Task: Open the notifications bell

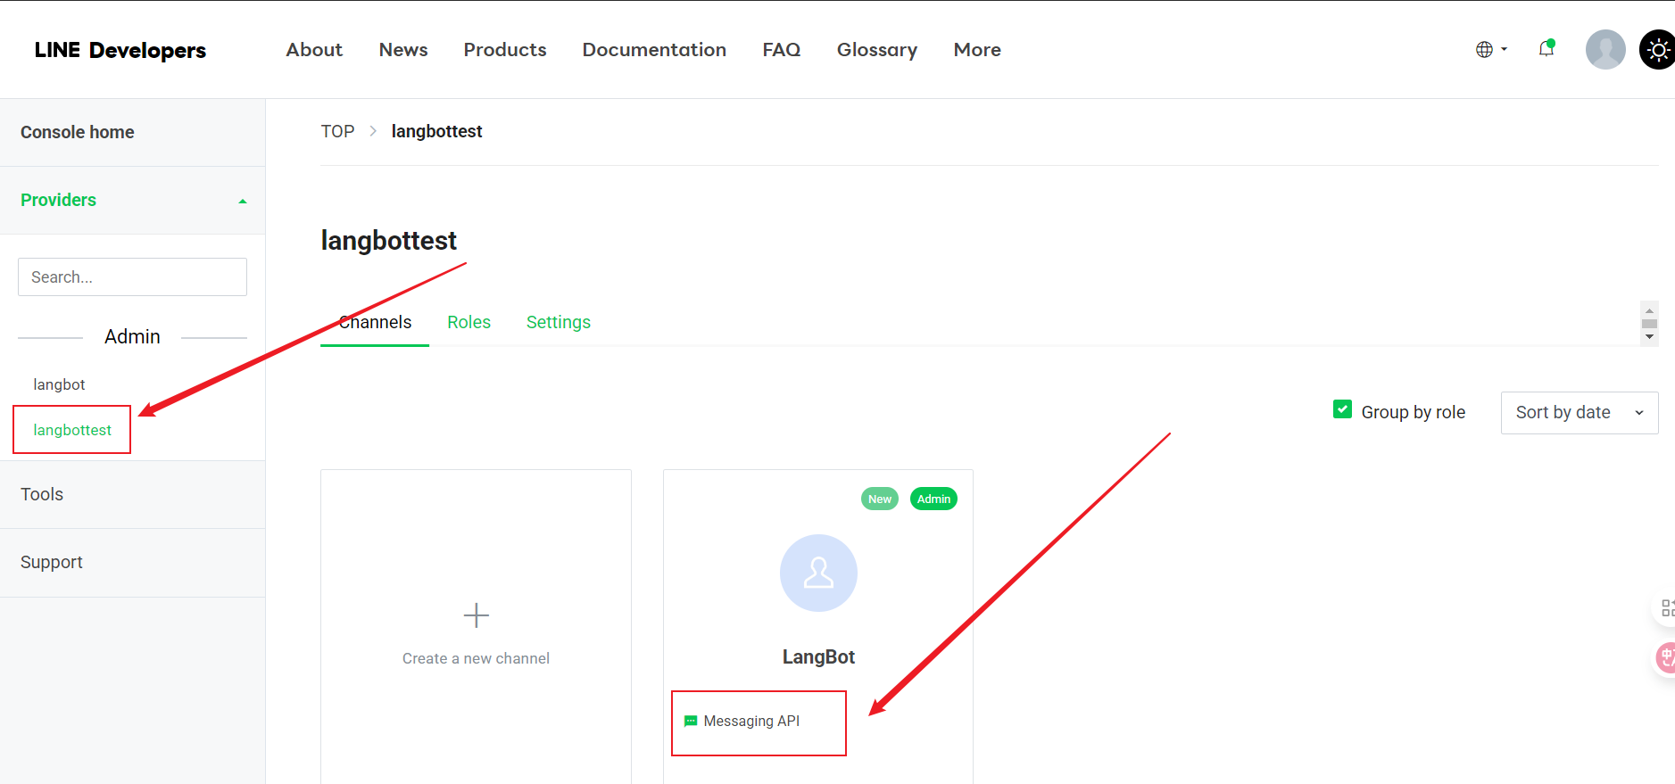Action: pos(1546,49)
